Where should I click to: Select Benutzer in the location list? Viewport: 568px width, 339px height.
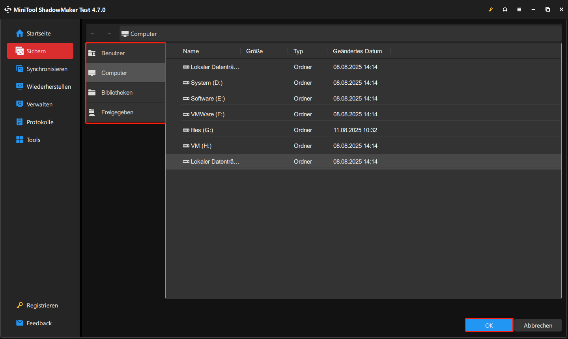click(x=125, y=53)
